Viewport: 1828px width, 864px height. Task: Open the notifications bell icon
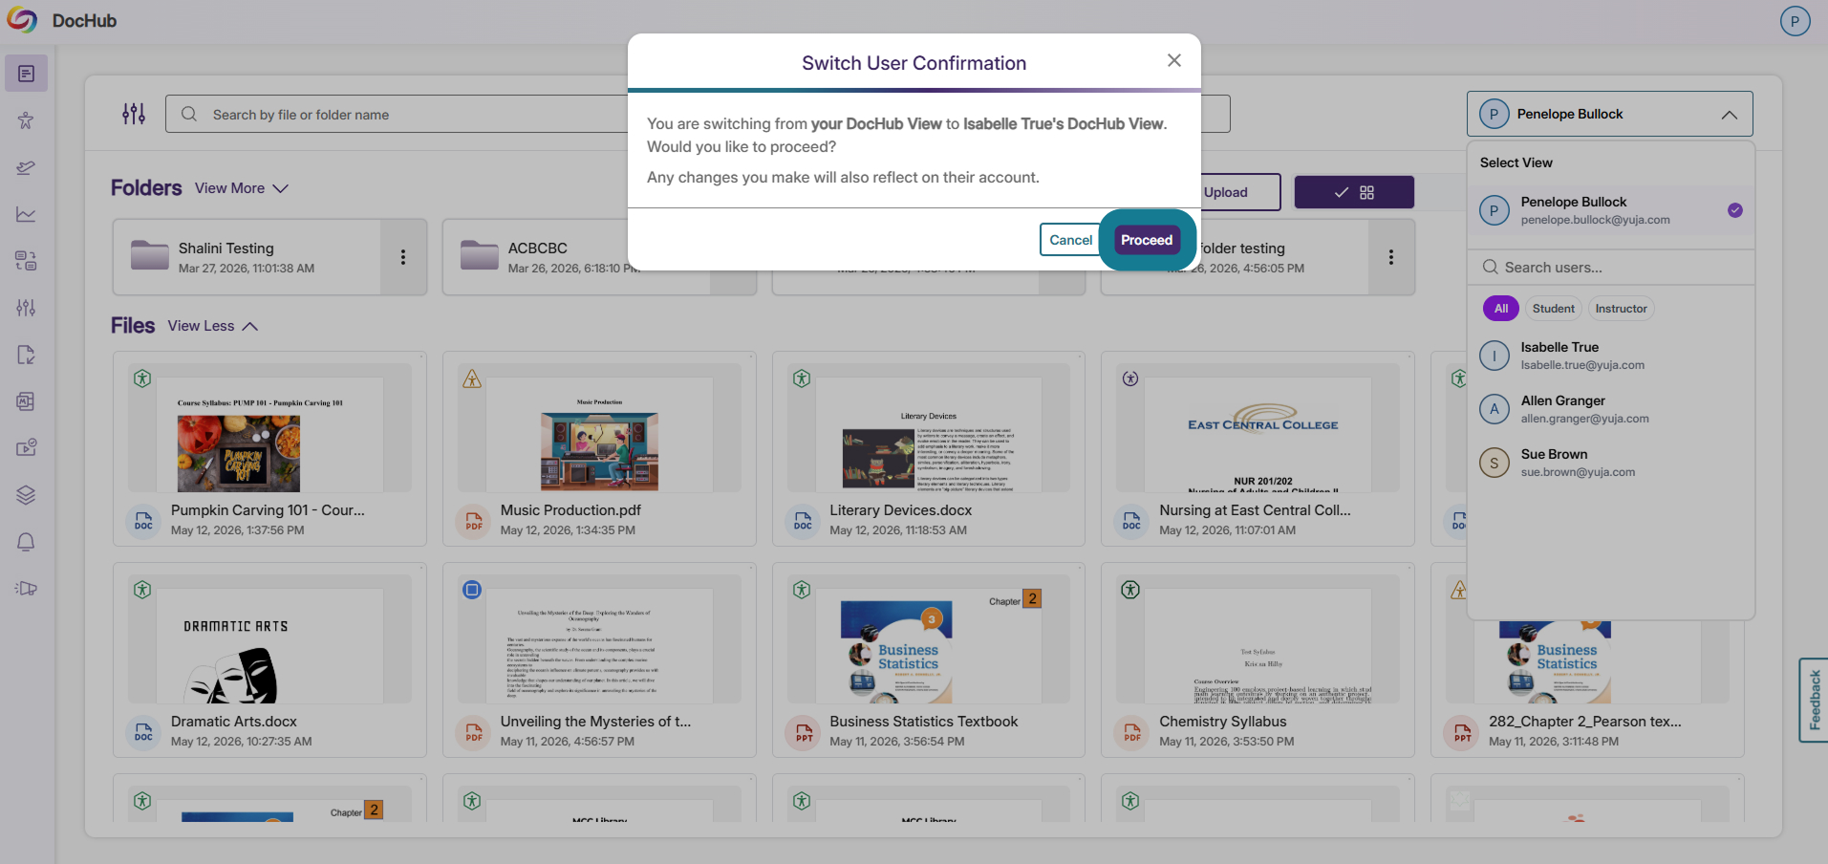(x=26, y=542)
